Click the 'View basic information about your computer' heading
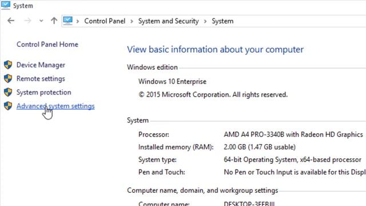This screenshot has height=206, width=366. 215,50
